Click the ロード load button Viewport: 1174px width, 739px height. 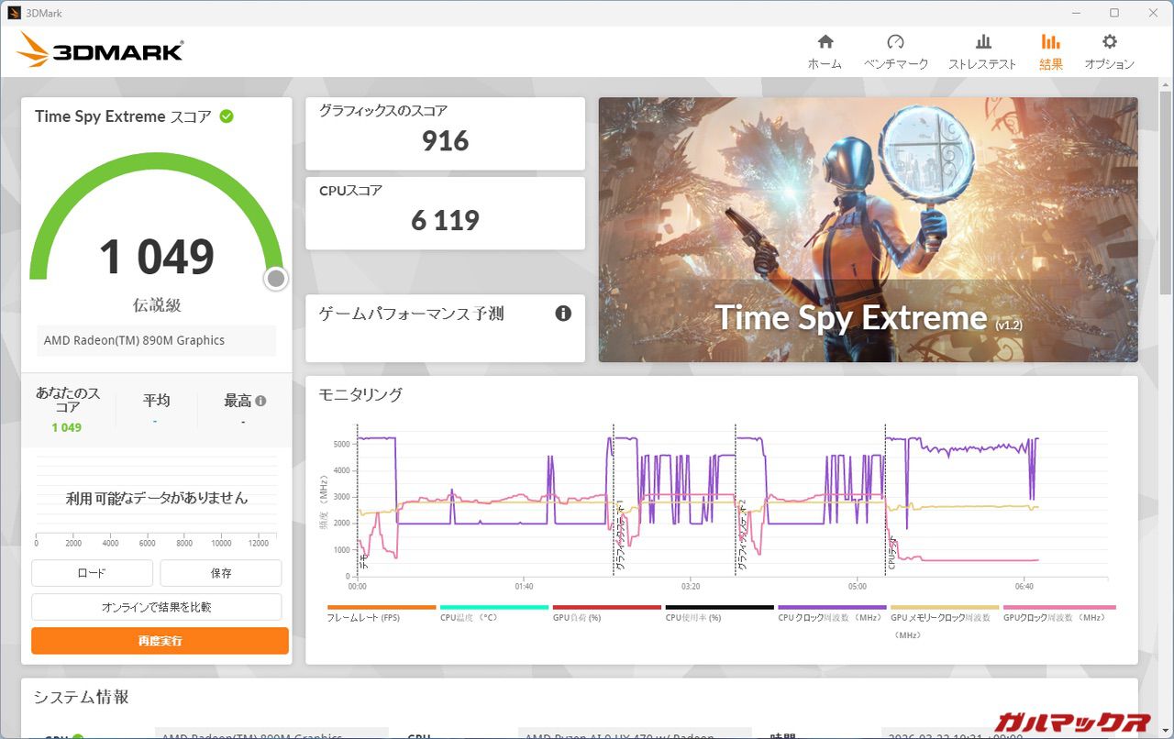pos(92,573)
